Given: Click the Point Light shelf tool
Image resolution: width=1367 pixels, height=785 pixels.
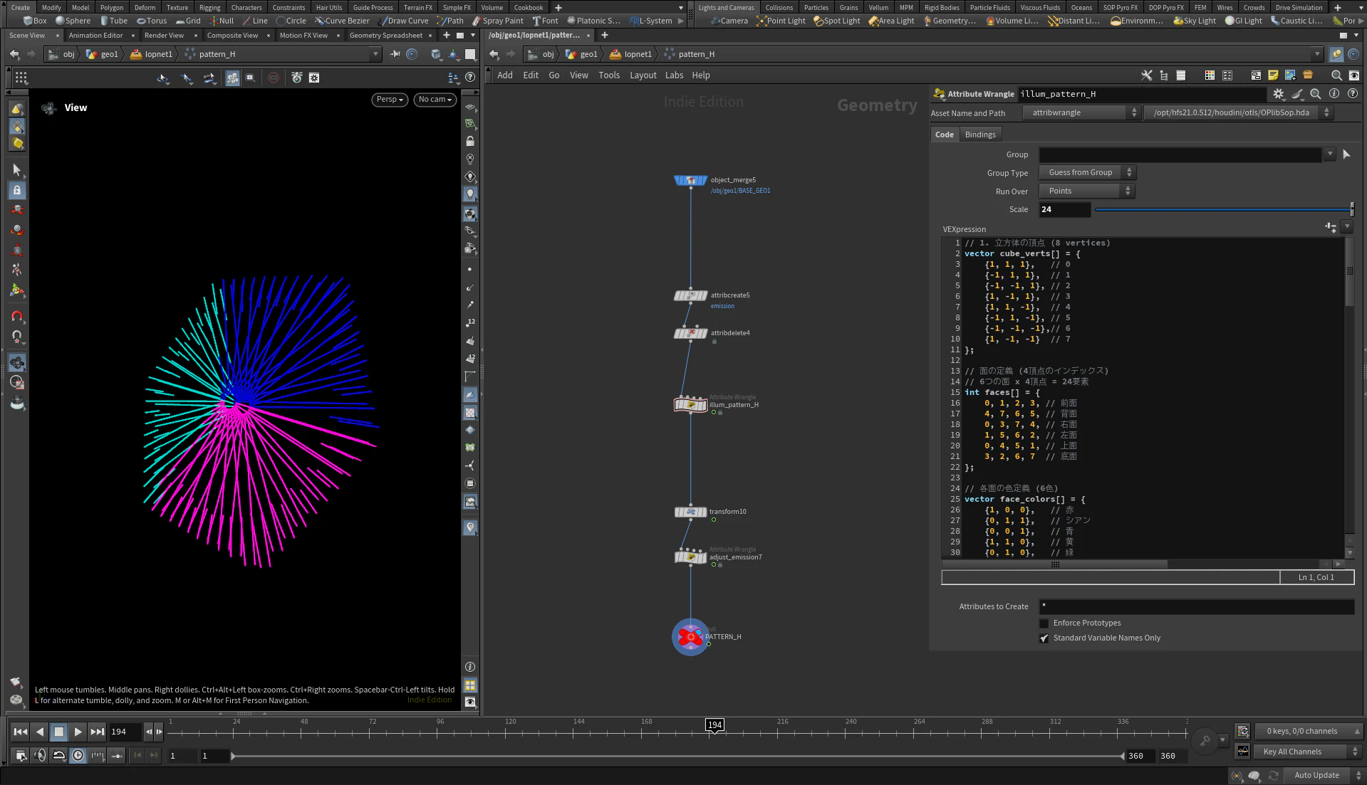Looking at the screenshot, I should [x=781, y=21].
